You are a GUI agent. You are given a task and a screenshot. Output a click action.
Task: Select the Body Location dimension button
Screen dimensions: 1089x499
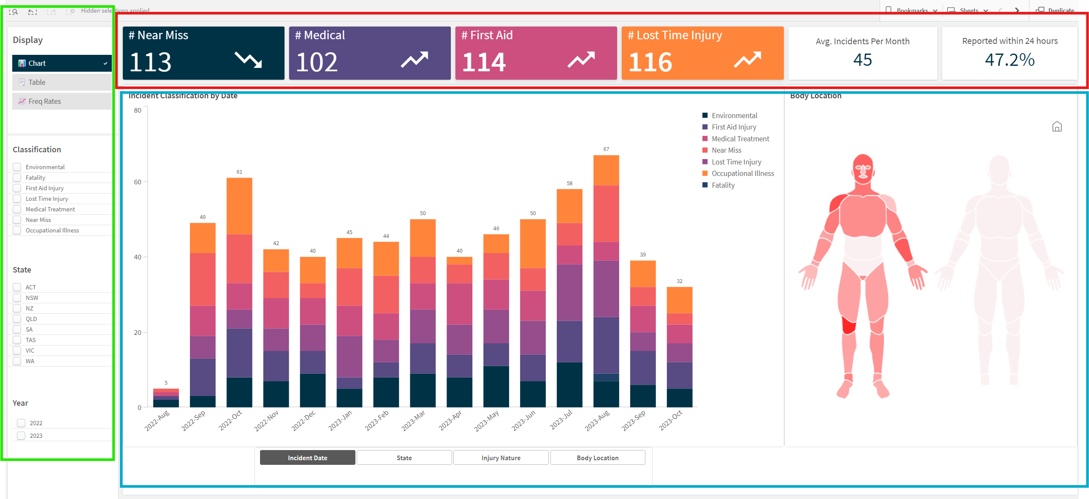click(597, 458)
